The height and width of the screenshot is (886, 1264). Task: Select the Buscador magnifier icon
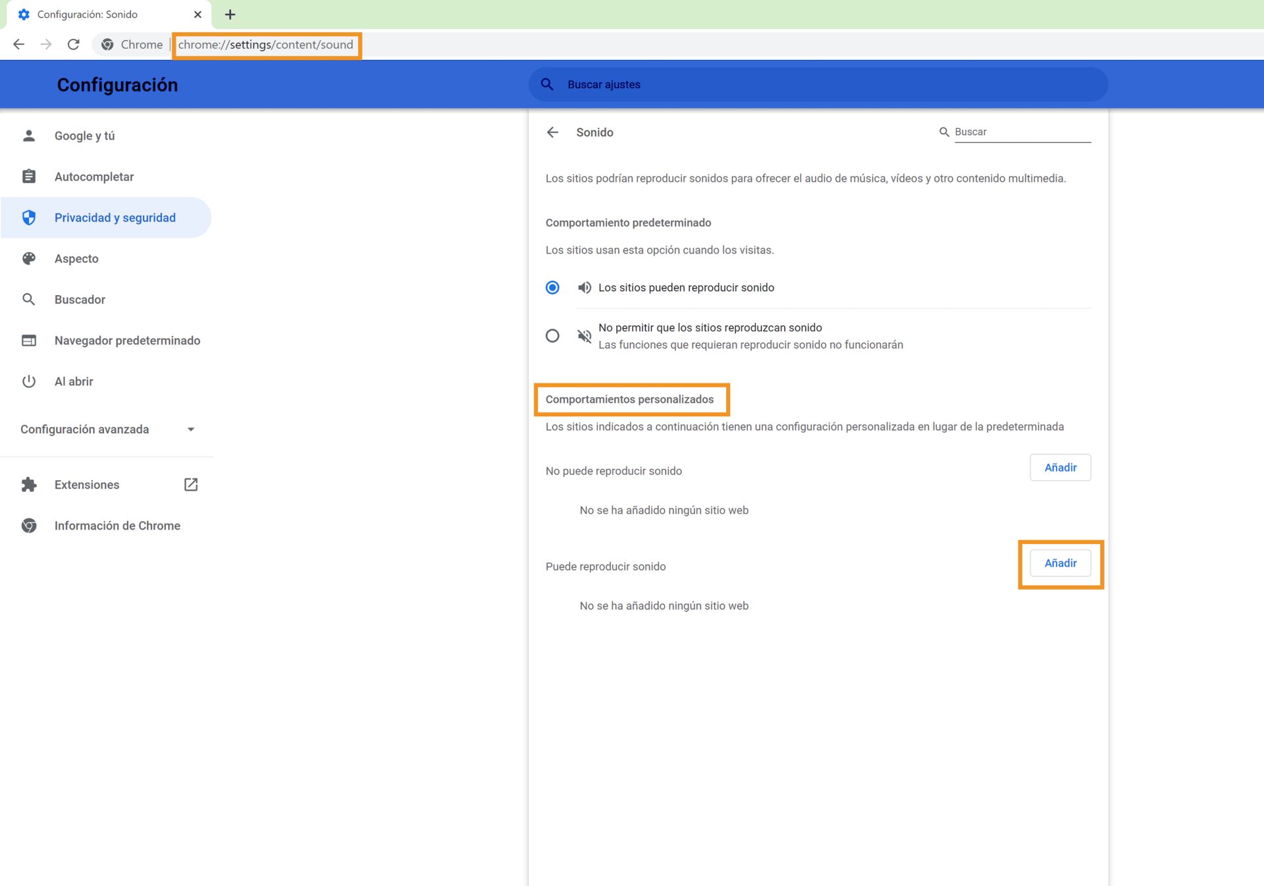click(x=30, y=299)
